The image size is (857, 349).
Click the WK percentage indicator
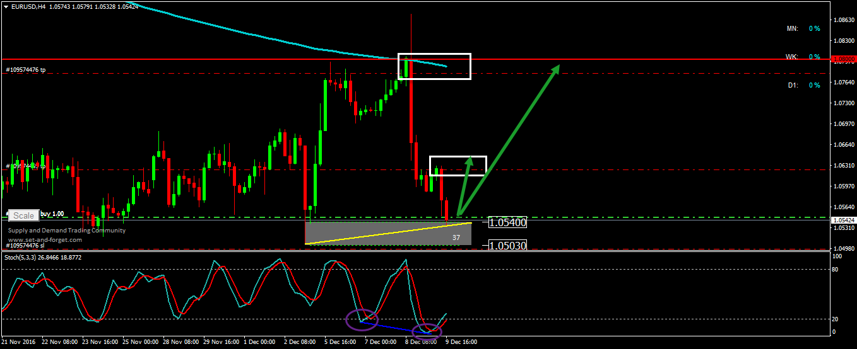click(803, 57)
